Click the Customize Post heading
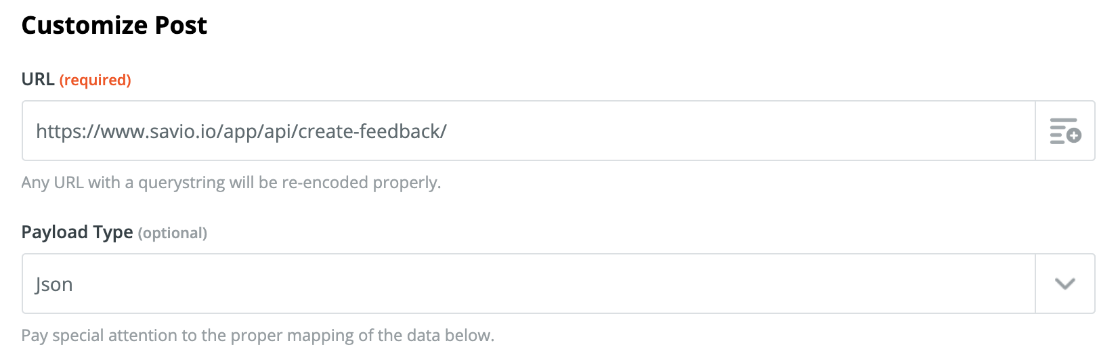 [x=114, y=25]
